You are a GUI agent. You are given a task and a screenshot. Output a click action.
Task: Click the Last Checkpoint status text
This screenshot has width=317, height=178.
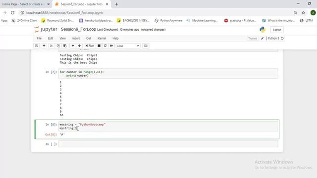(118, 30)
